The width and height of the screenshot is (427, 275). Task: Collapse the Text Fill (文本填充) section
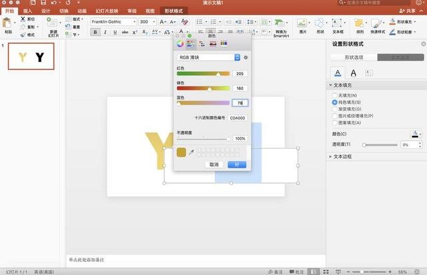click(330, 85)
